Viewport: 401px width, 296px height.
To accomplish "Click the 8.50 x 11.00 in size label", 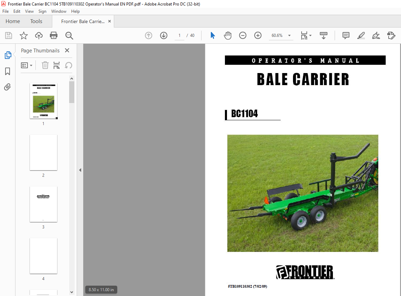I will coord(101,289).
